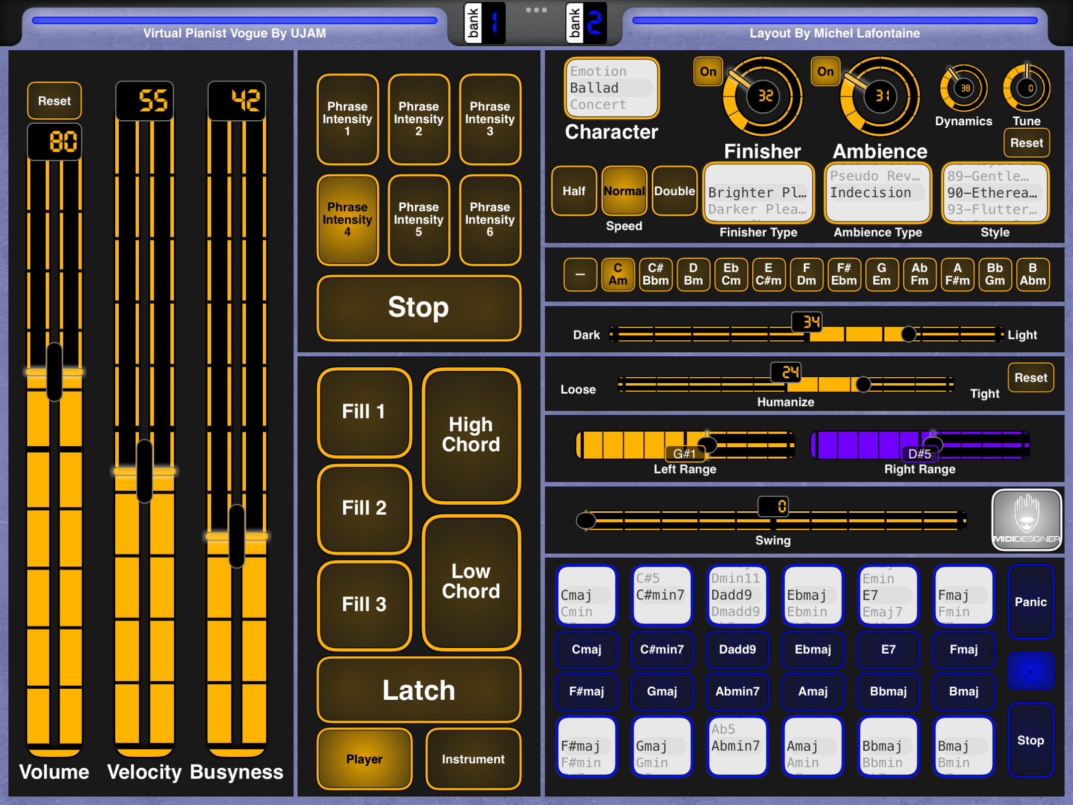Click the large phrase Stop button
Image resolution: width=1073 pixels, height=805 pixels.
coord(419,308)
